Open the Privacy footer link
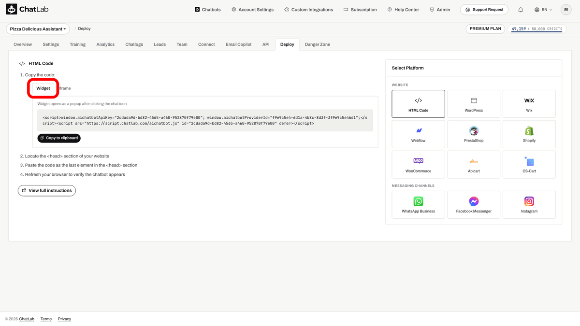The width and height of the screenshot is (580, 326). (x=64, y=319)
